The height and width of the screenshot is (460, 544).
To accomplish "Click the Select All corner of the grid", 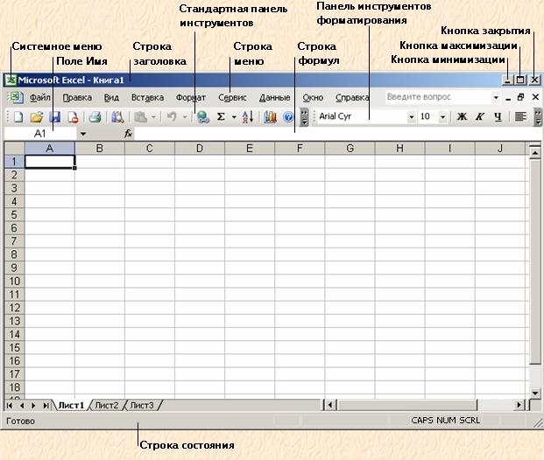I will coord(14,149).
